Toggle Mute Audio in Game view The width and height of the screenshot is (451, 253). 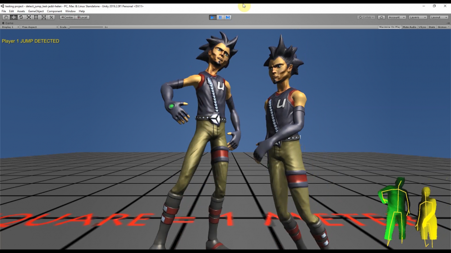click(x=410, y=27)
